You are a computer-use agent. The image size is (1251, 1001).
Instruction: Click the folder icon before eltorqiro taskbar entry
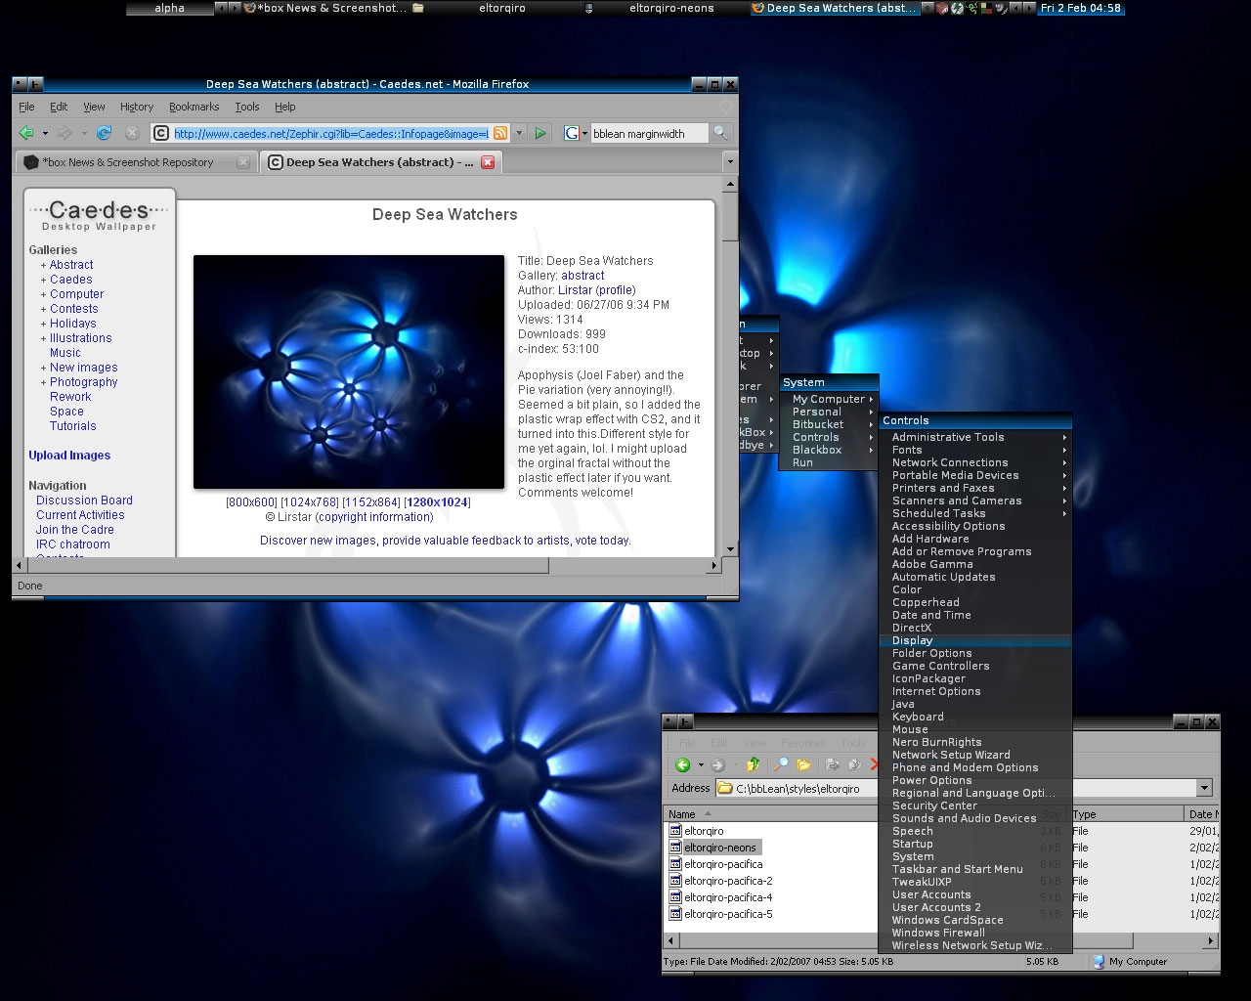pyautogui.click(x=418, y=8)
